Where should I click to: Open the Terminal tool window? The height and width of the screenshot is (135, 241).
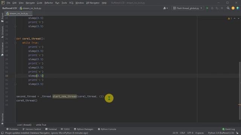click(x=51, y=129)
